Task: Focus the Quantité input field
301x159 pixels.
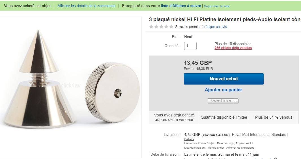Action: [x=190, y=46]
